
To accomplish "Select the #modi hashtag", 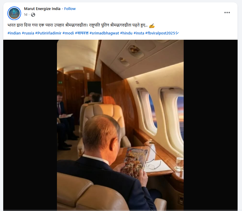I will (x=68, y=33).
